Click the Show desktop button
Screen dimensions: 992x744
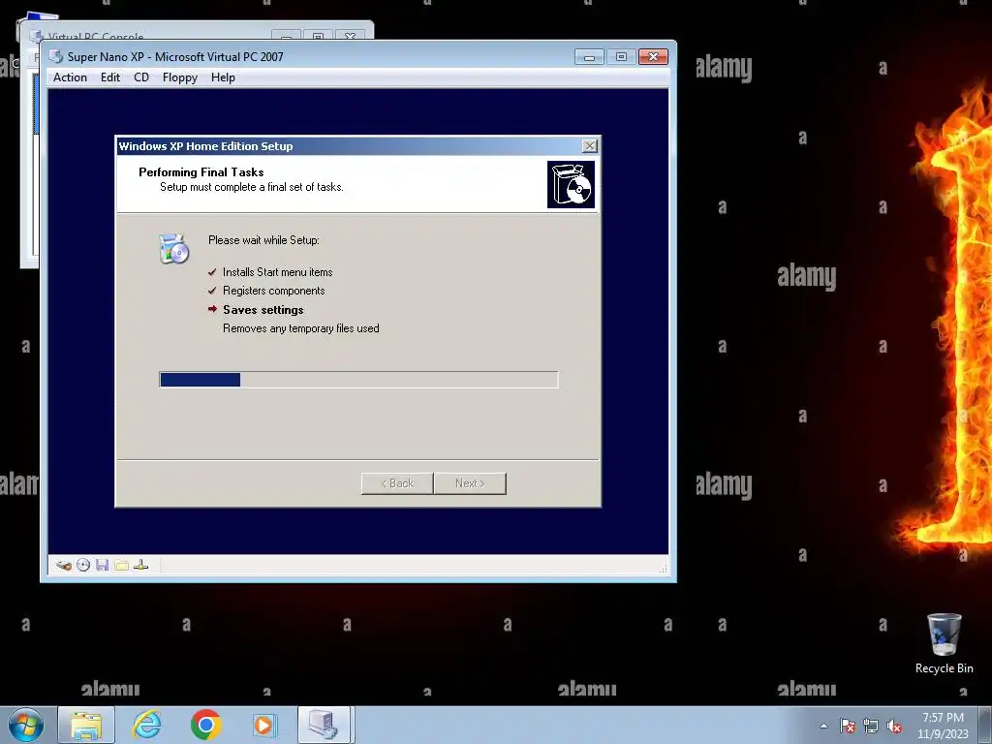point(987,725)
